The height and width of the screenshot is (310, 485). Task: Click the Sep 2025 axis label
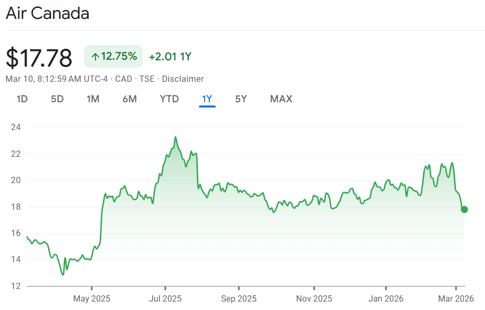click(x=239, y=298)
